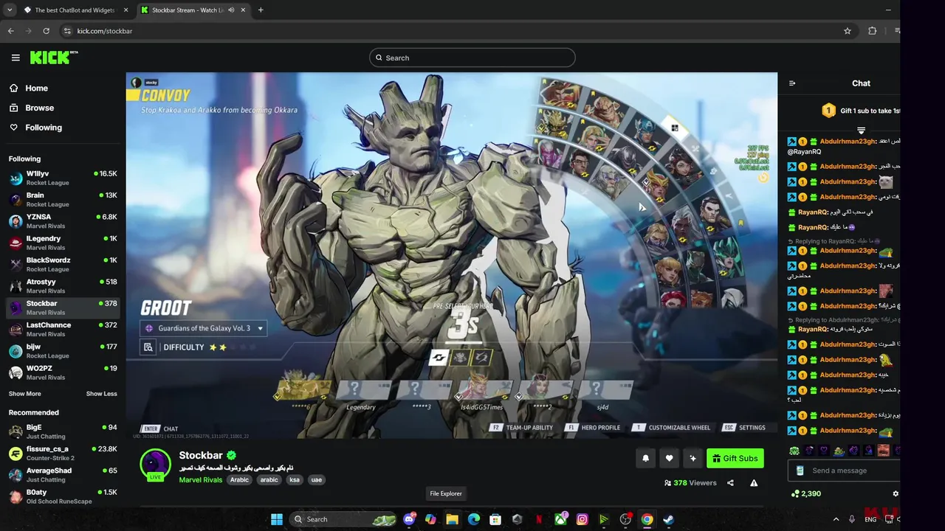945x531 pixels.
Task: Open the Windows Start menu
Action: (x=276, y=519)
